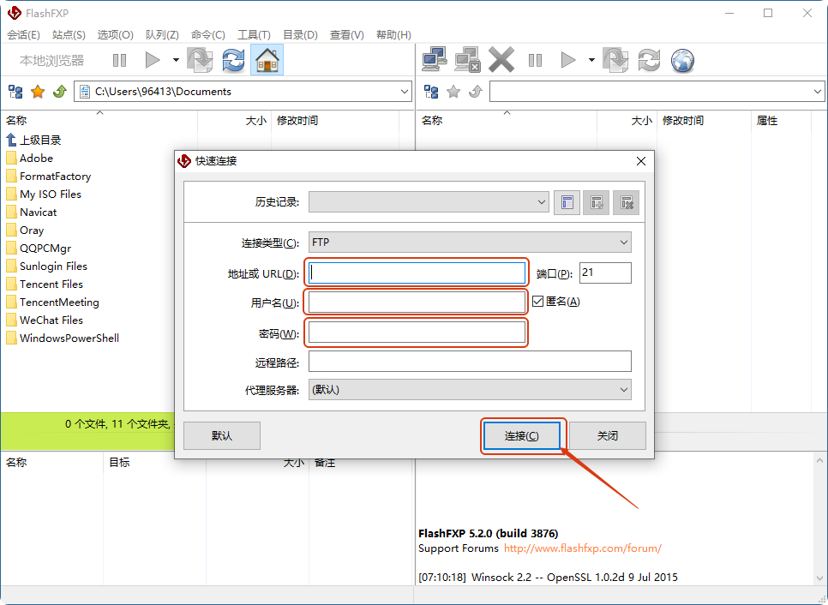828x605 pixels.
Task: Open the flashfxp.com forum link
Action: point(583,548)
